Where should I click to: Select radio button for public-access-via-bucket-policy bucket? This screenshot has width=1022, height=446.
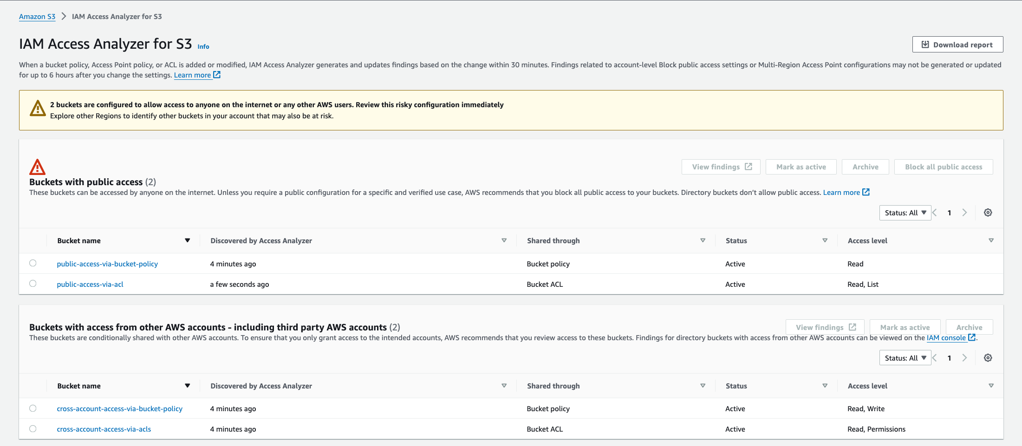click(33, 263)
